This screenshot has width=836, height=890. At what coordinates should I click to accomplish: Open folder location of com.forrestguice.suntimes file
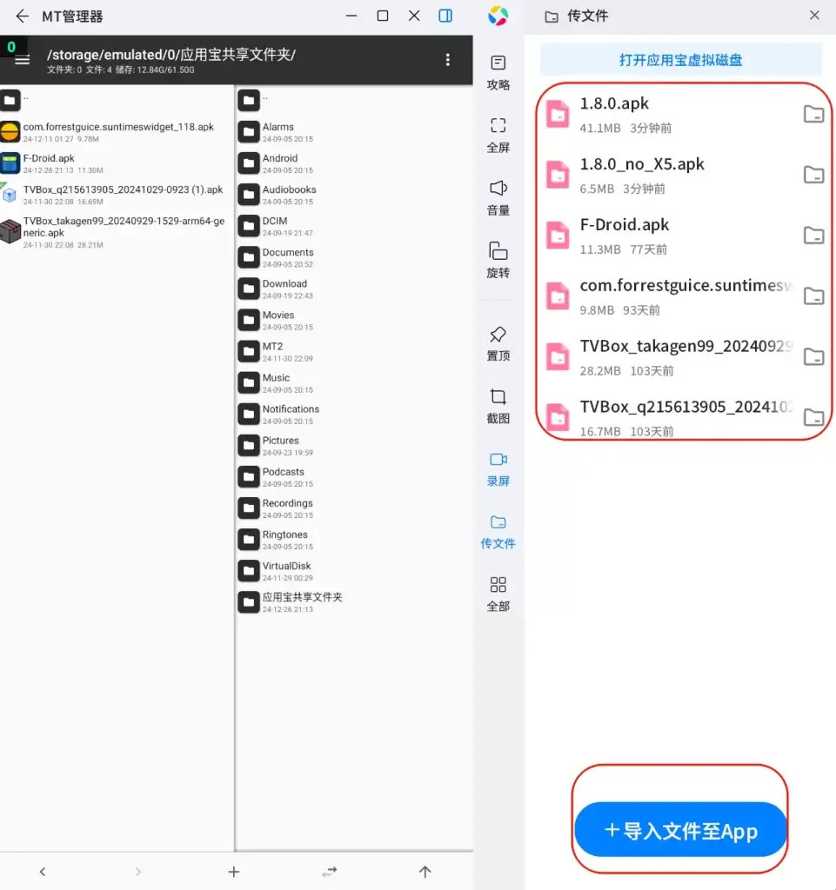pos(813,296)
